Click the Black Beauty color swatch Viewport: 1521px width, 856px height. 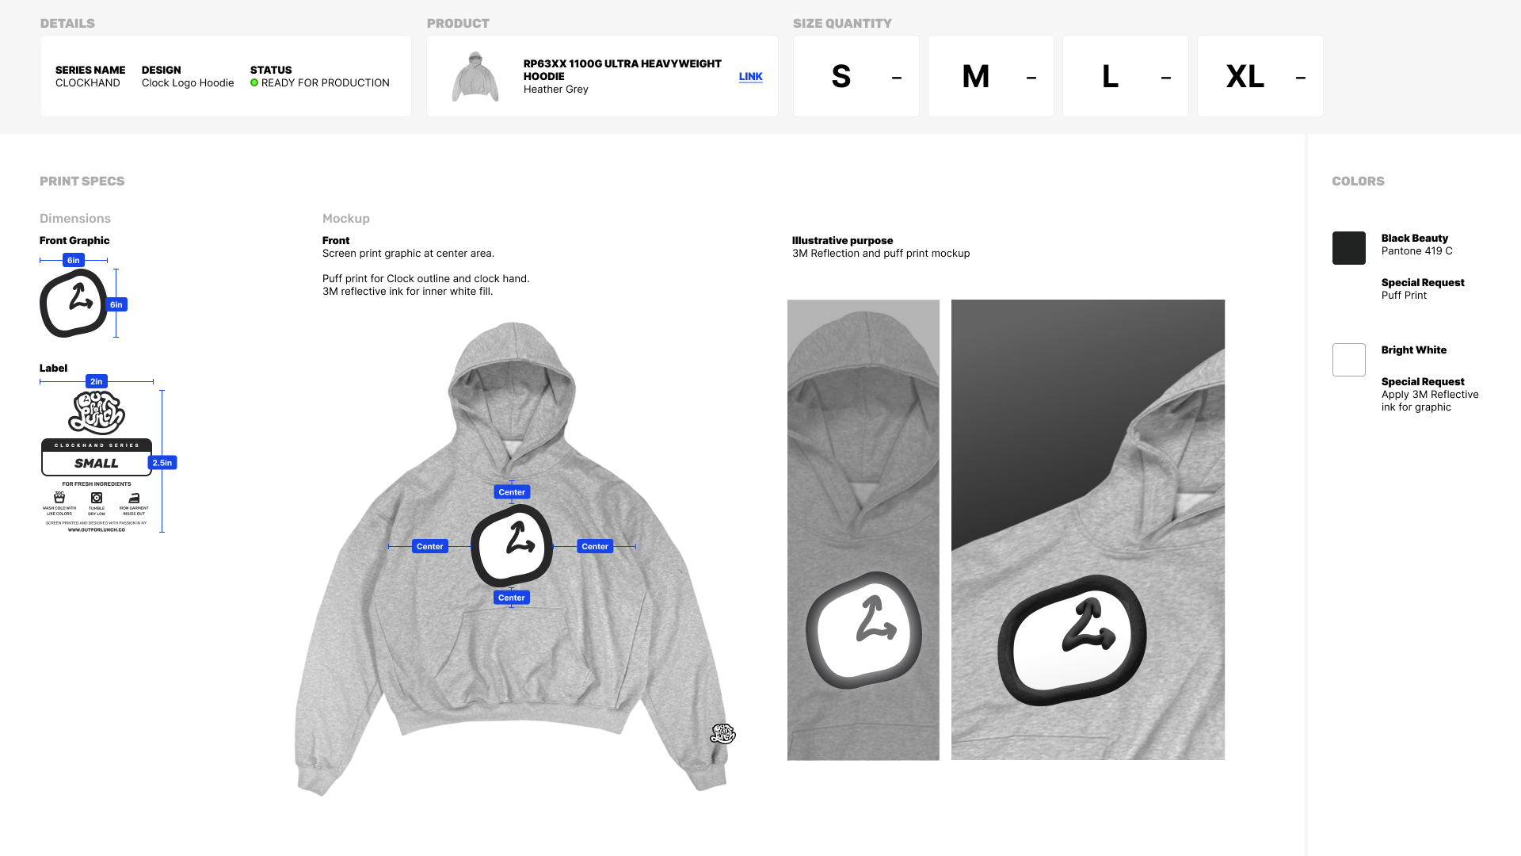tap(1348, 248)
